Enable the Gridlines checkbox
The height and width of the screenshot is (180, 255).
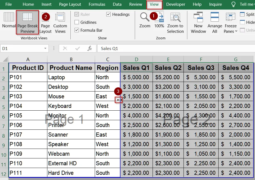coord(77,22)
